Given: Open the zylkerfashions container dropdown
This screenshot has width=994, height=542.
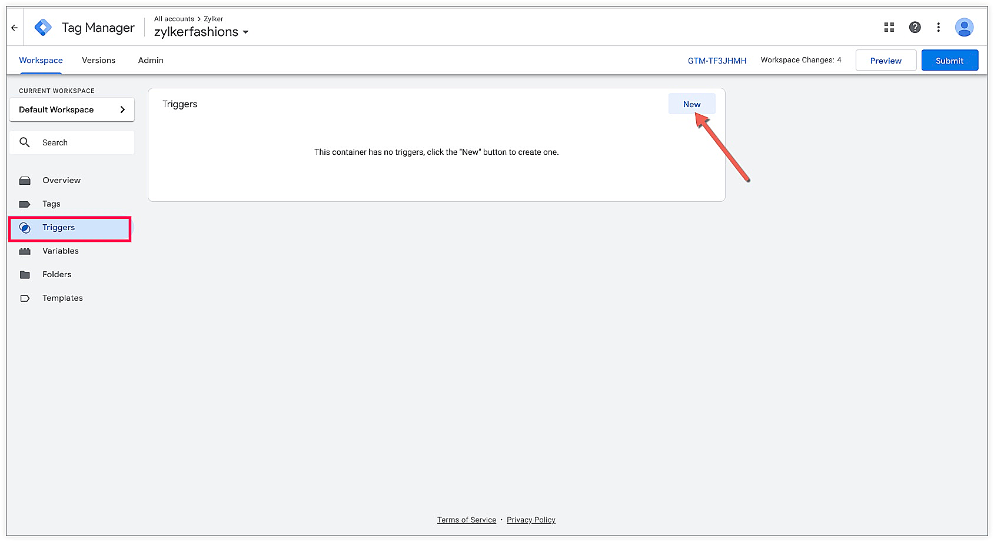Looking at the screenshot, I should pyautogui.click(x=201, y=32).
